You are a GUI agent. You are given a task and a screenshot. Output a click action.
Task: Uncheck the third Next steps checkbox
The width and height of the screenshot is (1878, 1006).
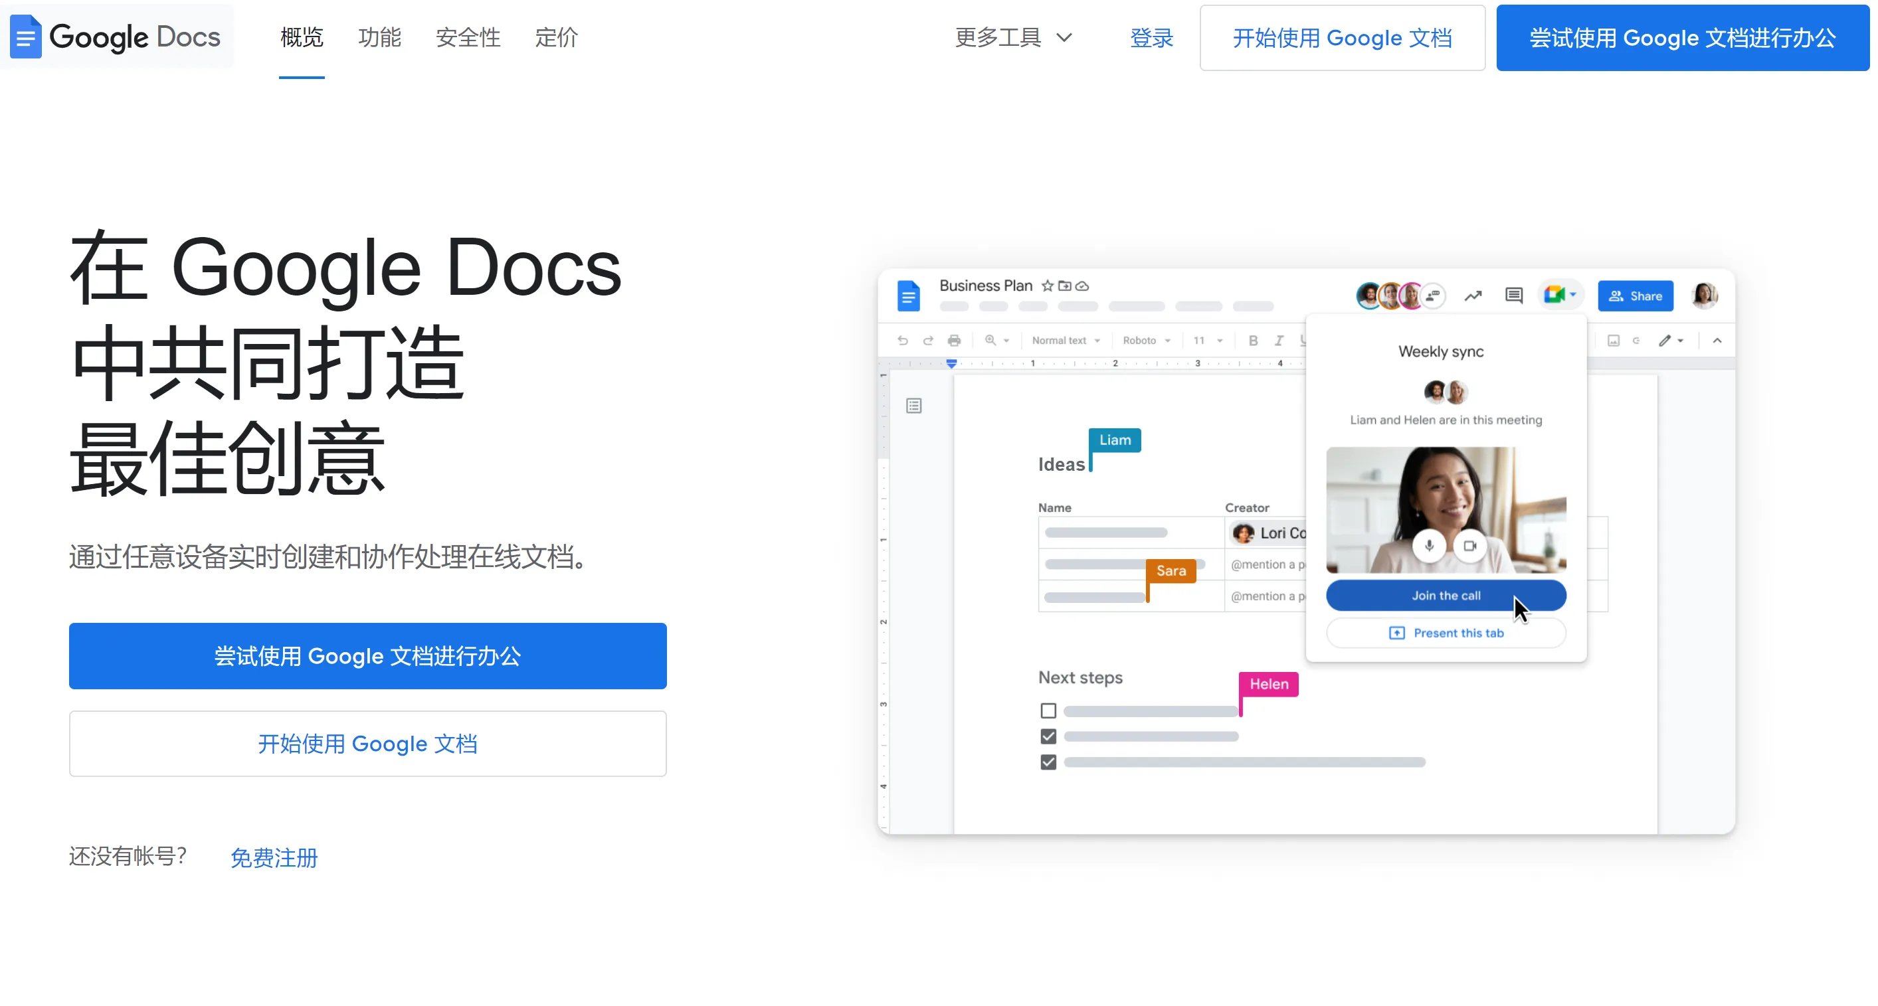pyautogui.click(x=1048, y=762)
